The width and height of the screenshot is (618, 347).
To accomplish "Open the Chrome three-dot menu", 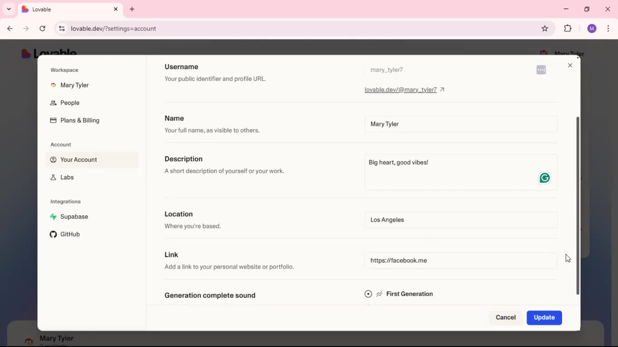I will [x=608, y=29].
